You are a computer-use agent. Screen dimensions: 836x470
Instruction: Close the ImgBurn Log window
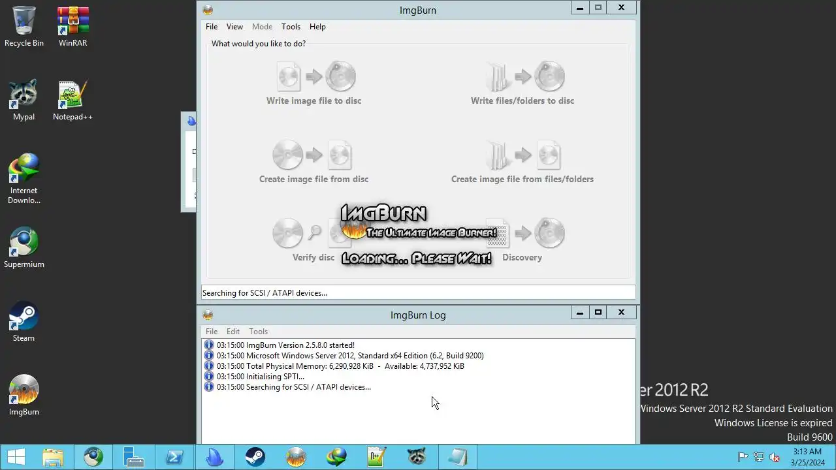[621, 313]
